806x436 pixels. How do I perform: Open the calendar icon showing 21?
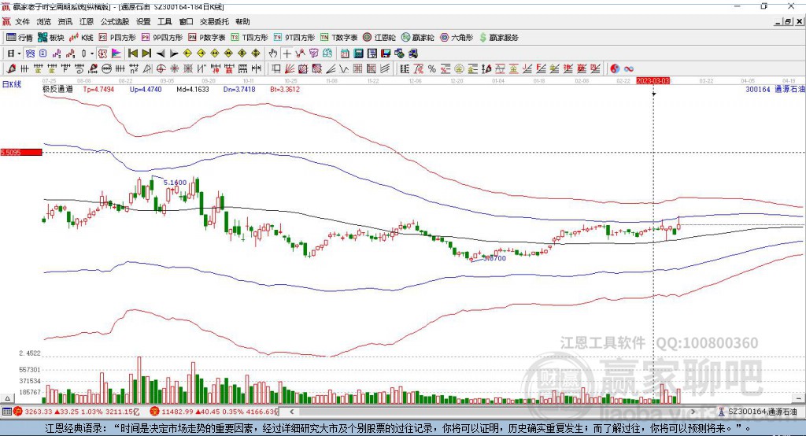coord(345,54)
